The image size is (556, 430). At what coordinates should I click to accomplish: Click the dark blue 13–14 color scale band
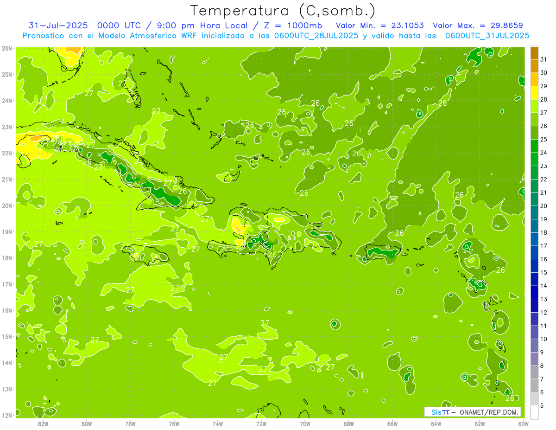tap(534, 292)
